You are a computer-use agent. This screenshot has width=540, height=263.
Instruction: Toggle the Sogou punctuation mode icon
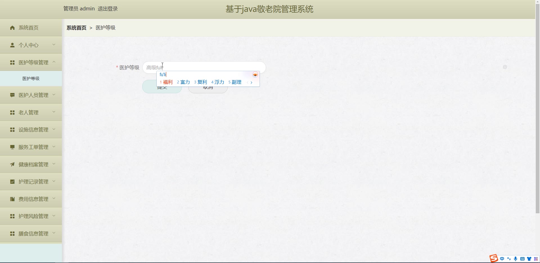509,259
